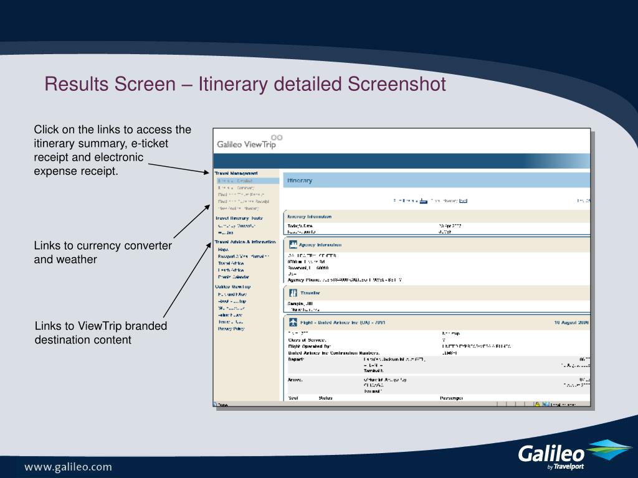Click the Seat column heading

(293, 398)
